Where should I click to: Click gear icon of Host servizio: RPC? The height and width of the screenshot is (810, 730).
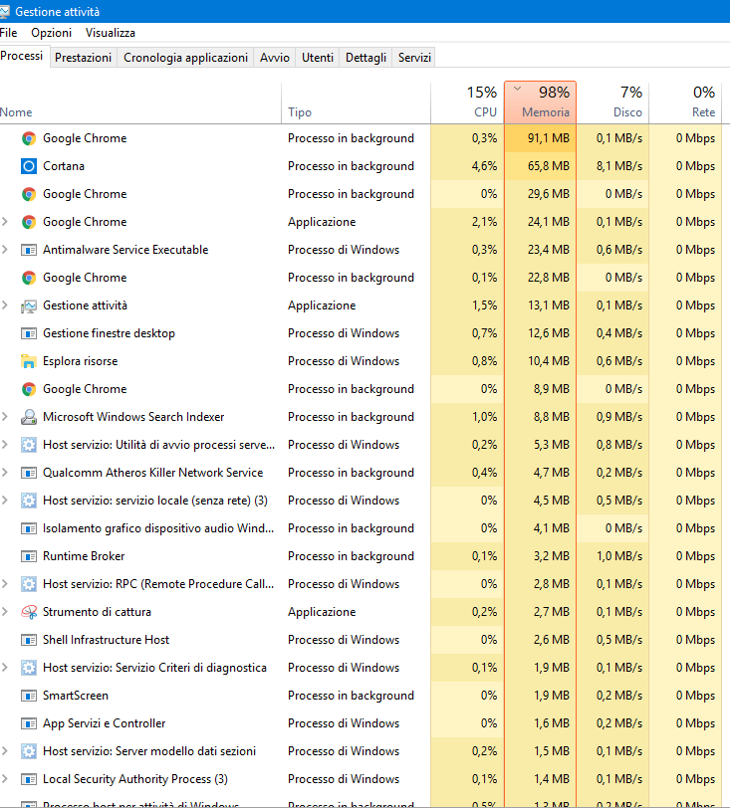29,584
